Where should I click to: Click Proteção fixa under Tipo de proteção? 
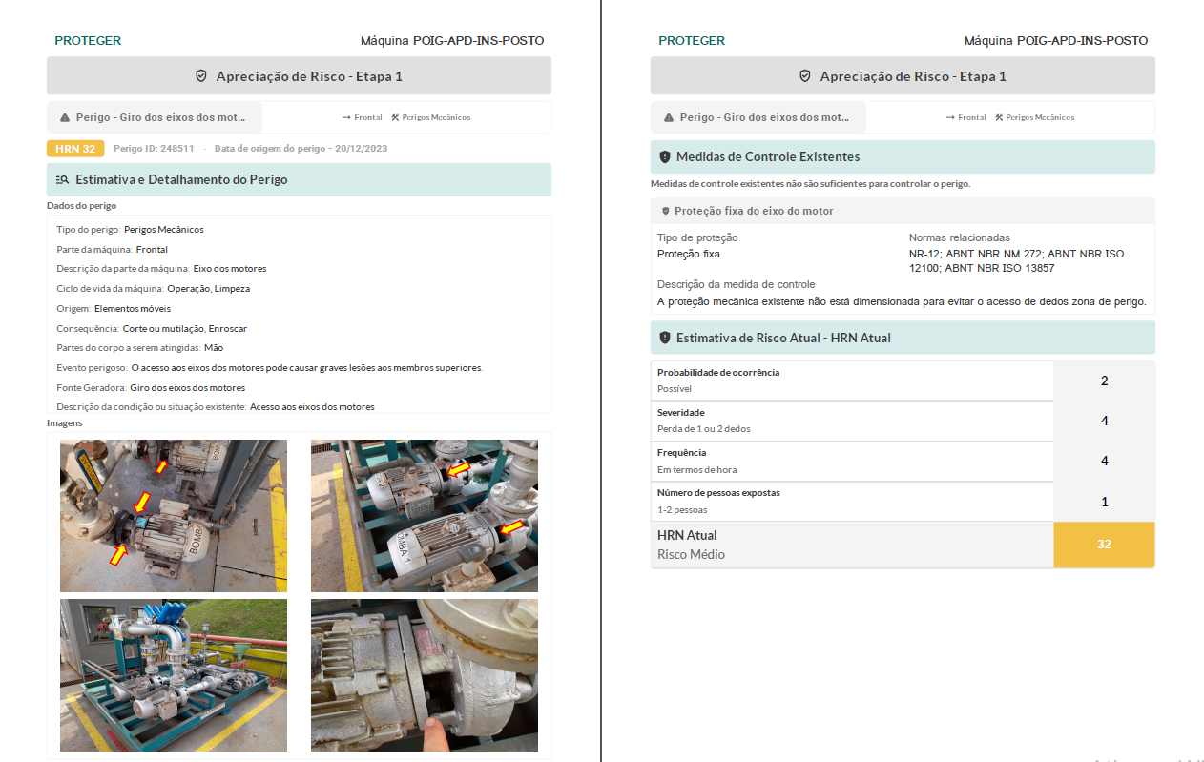[689, 254]
